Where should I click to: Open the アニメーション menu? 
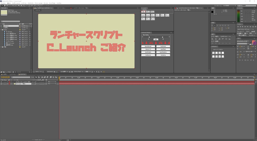pyautogui.click(x=38, y=3)
